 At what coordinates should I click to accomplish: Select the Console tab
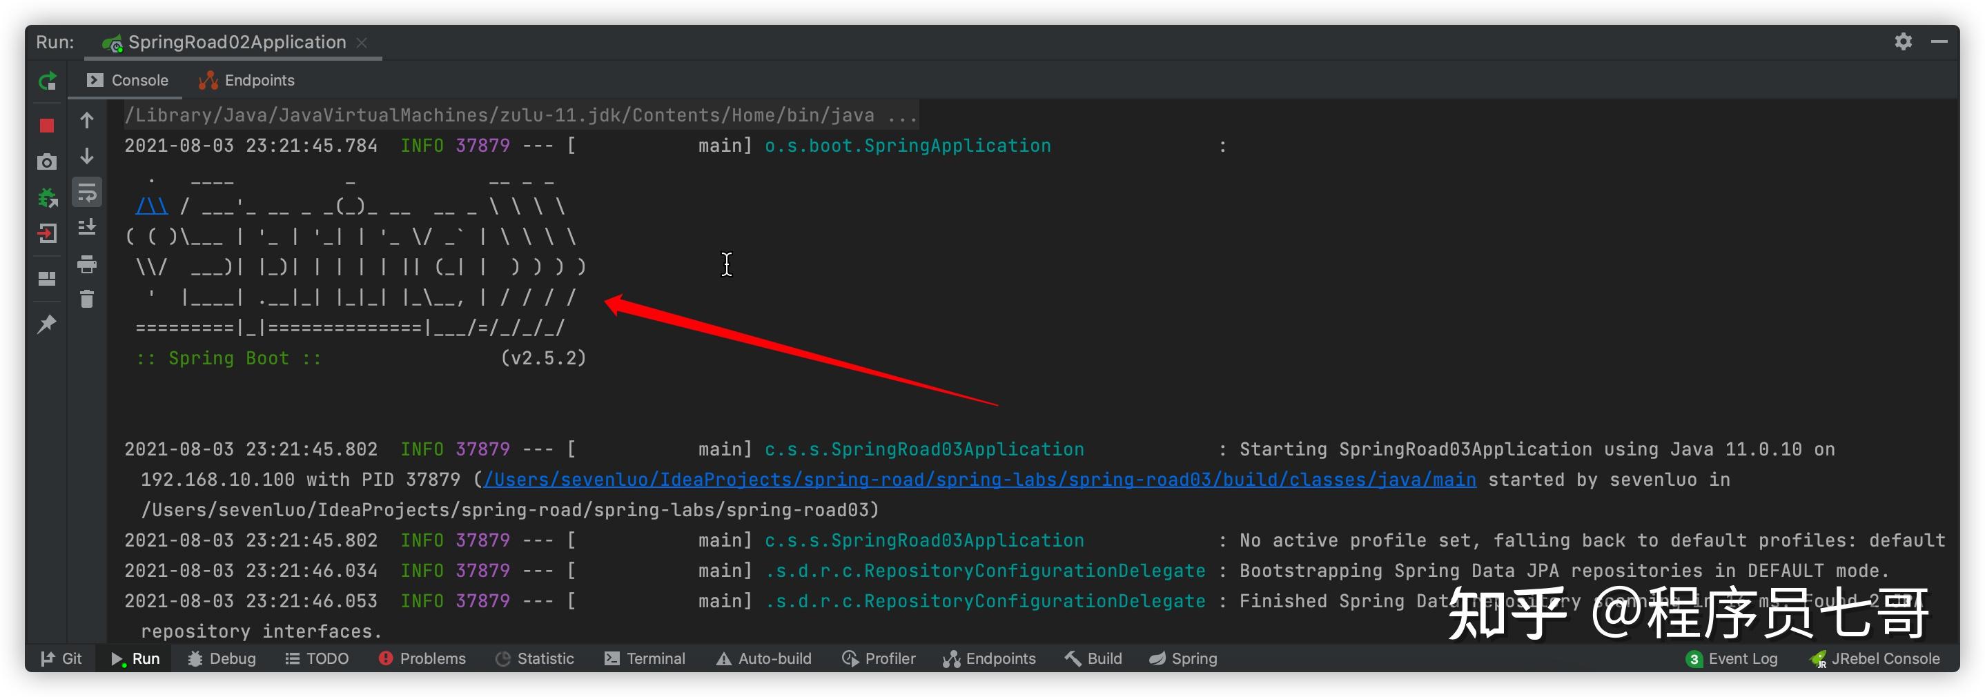point(127,80)
